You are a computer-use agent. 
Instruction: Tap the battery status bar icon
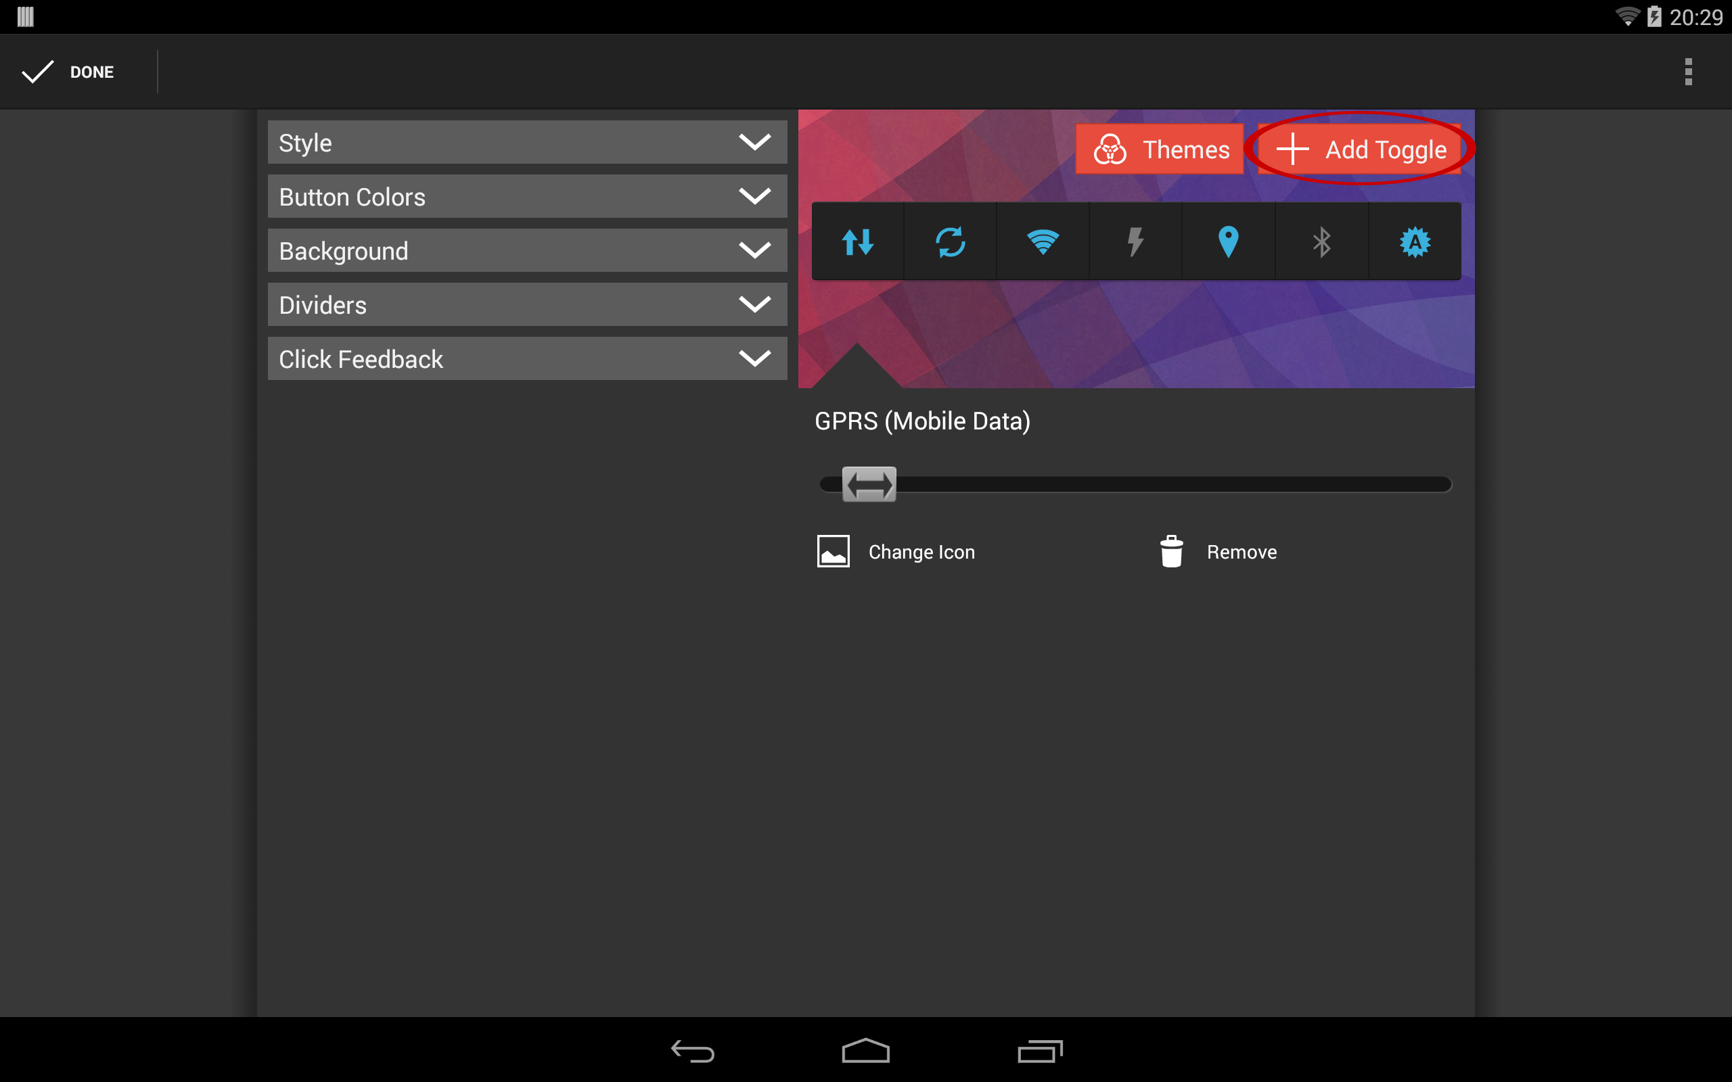coord(1654,16)
